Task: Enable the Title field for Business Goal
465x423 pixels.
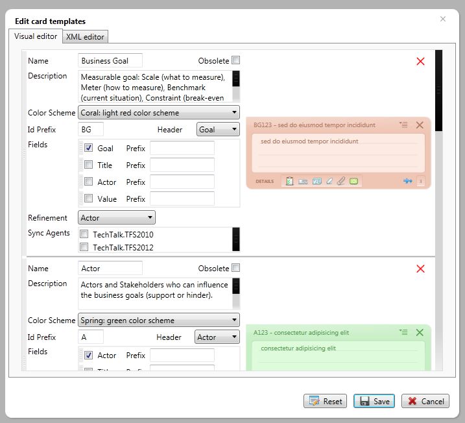Action: tap(88, 165)
